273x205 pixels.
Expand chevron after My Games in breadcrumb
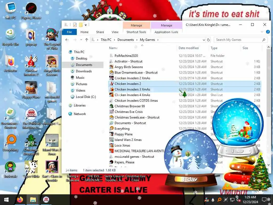158,40
